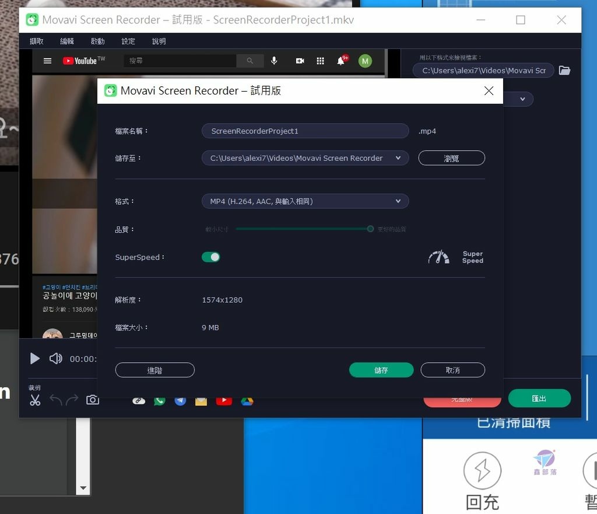Click the 取消 cancel button

[x=452, y=370]
